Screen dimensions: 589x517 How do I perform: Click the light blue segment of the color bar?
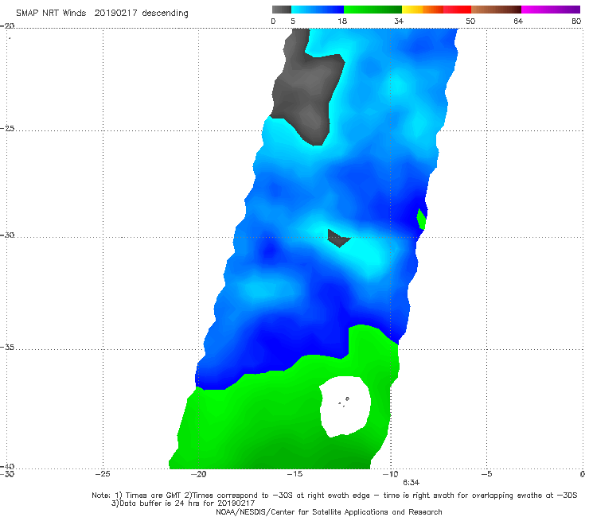tap(318, 10)
